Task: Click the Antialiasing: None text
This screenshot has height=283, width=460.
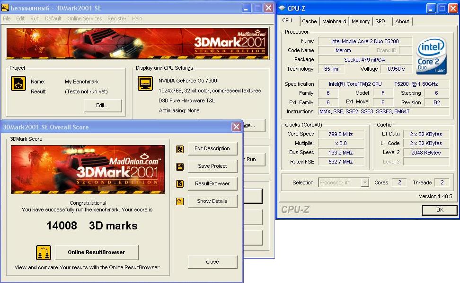Action: 179,110
